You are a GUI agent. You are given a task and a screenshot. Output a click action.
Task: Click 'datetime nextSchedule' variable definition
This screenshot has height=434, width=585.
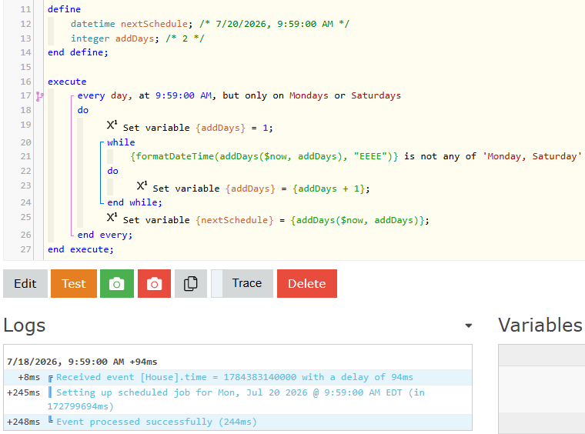click(x=132, y=24)
